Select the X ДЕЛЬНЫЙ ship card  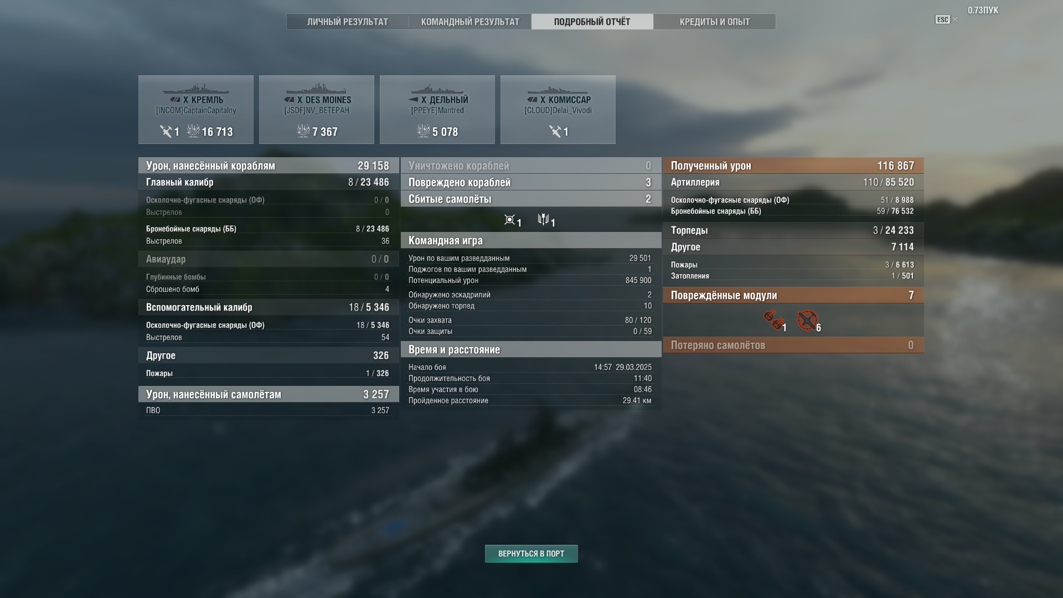437,110
